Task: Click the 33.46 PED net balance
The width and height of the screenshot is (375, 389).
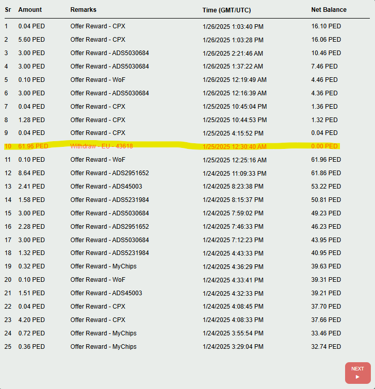Action: click(x=326, y=333)
